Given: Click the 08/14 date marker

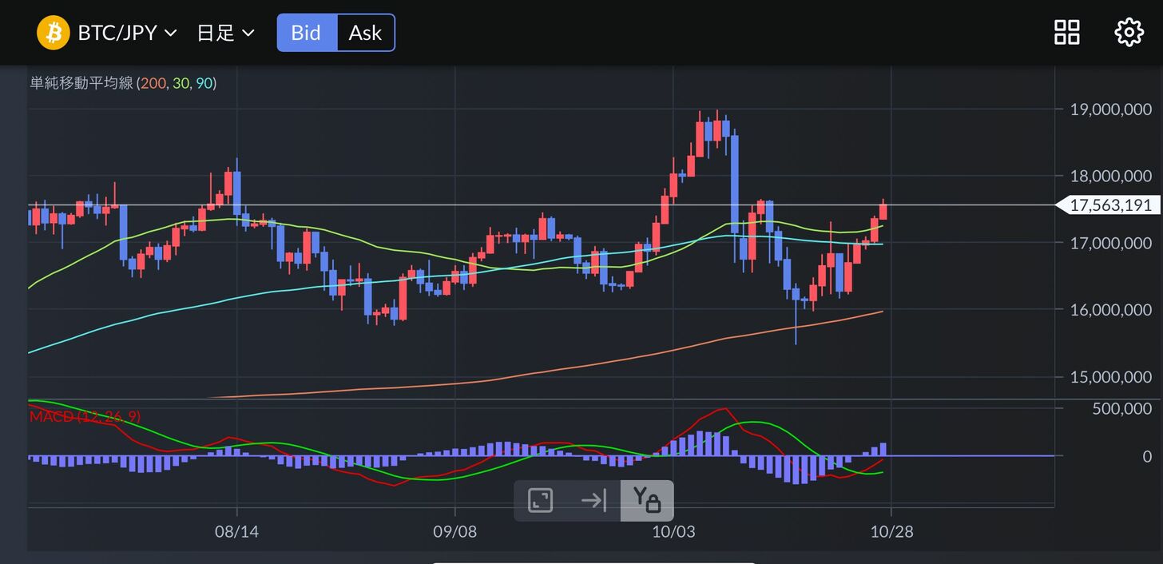Looking at the screenshot, I should point(236,530).
